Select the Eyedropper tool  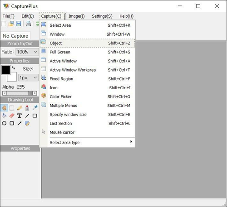click(x=35, y=108)
